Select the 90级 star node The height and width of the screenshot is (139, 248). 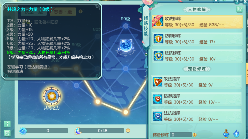click(126, 26)
